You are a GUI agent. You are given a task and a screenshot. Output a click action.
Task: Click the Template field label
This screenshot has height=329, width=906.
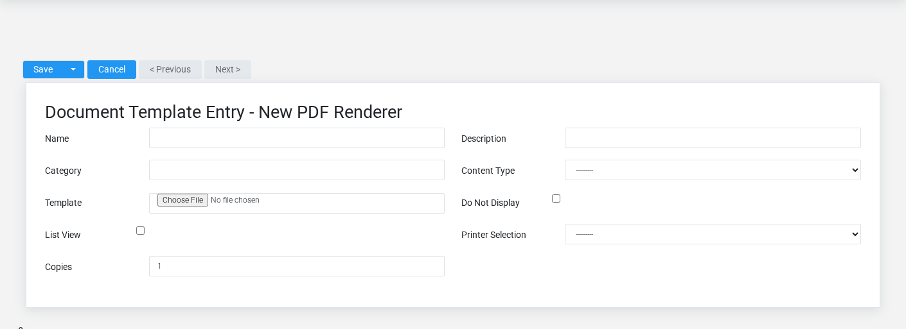coord(63,203)
